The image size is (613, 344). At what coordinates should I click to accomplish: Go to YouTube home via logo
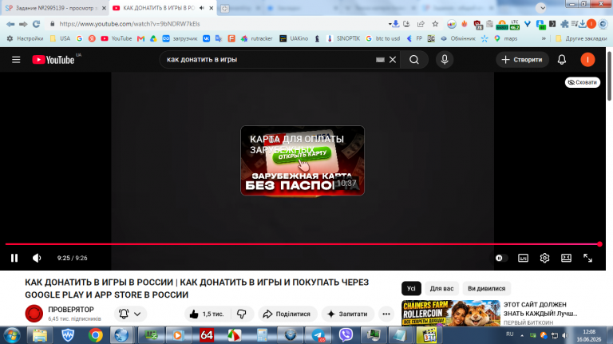tap(53, 60)
